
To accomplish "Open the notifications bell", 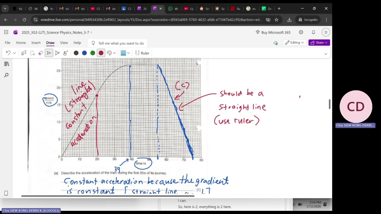I will 313,32.
